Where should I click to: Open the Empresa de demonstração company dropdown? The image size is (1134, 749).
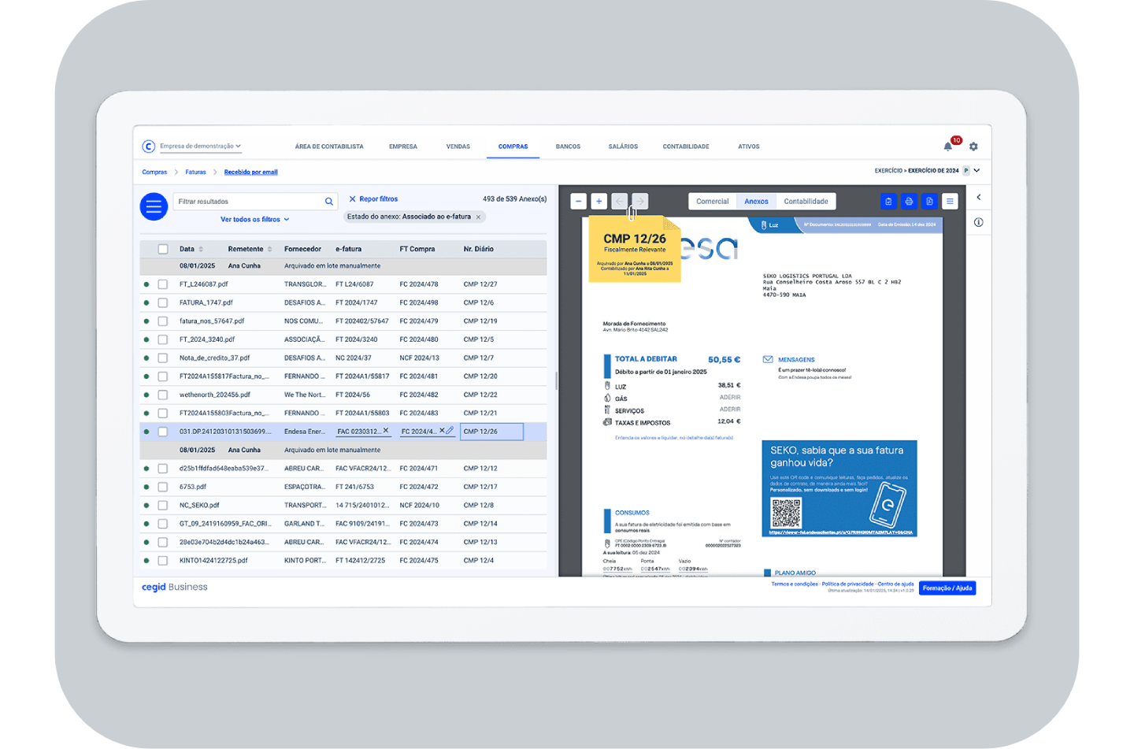[200, 146]
